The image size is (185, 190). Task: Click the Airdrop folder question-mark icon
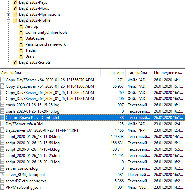coord(21,26)
